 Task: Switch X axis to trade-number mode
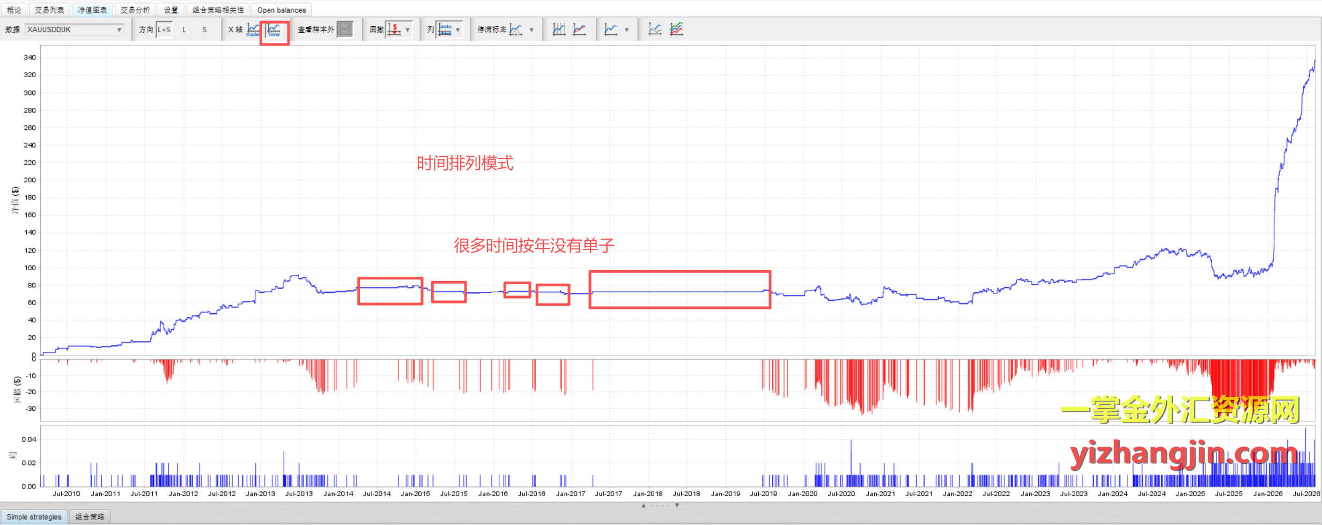(253, 29)
